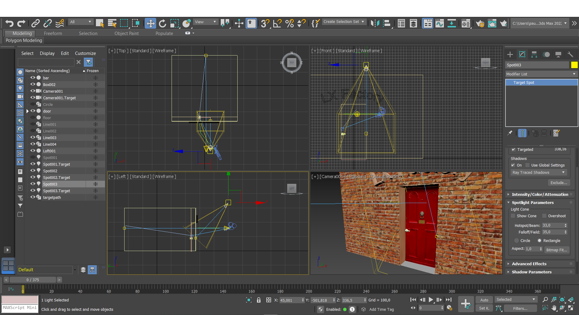This screenshot has height=315, width=579.
Task: Open the scene explorer Edit menu
Action: pyautogui.click(x=65, y=53)
